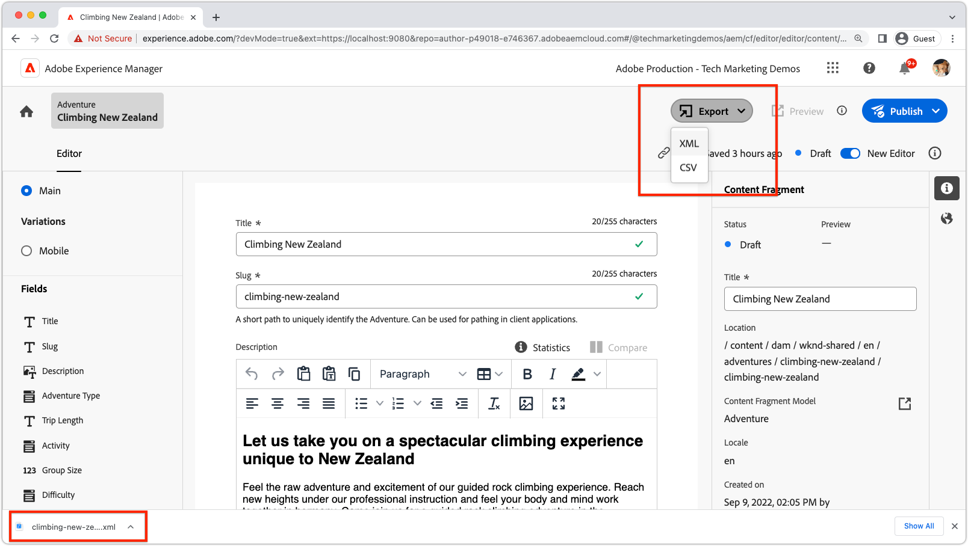The width and height of the screenshot is (968, 546).
Task: Open Statistics for Description
Action: pos(542,348)
